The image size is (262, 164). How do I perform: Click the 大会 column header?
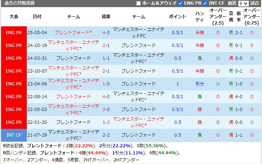[x=14, y=17]
